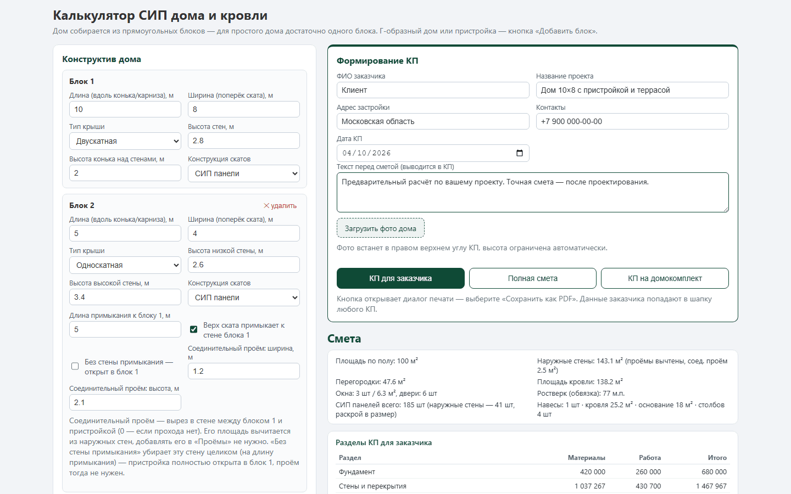Click the text area before смета

pyautogui.click(x=533, y=193)
